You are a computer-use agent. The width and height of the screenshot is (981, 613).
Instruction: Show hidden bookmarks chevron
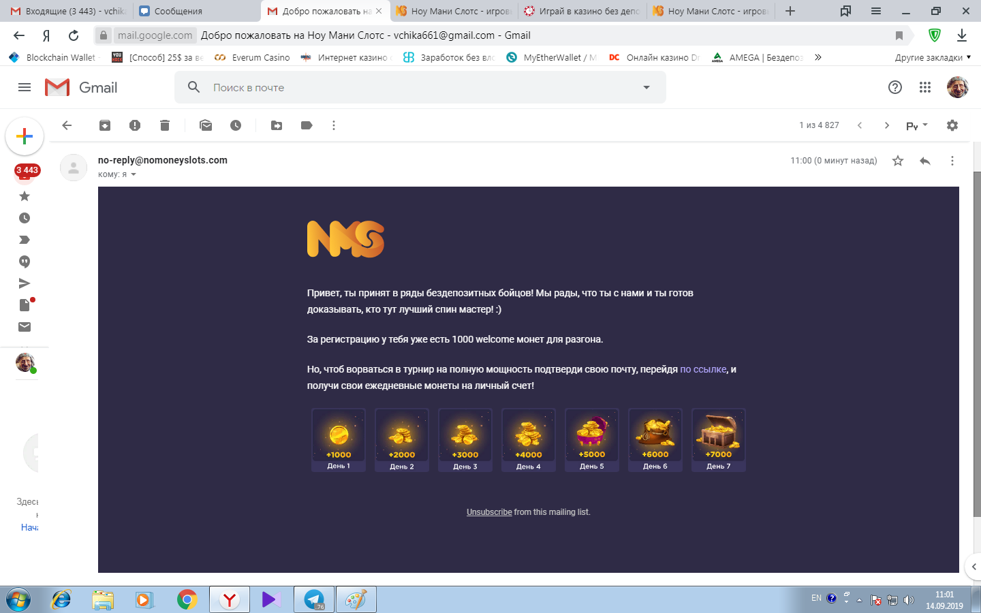(x=817, y=57)
